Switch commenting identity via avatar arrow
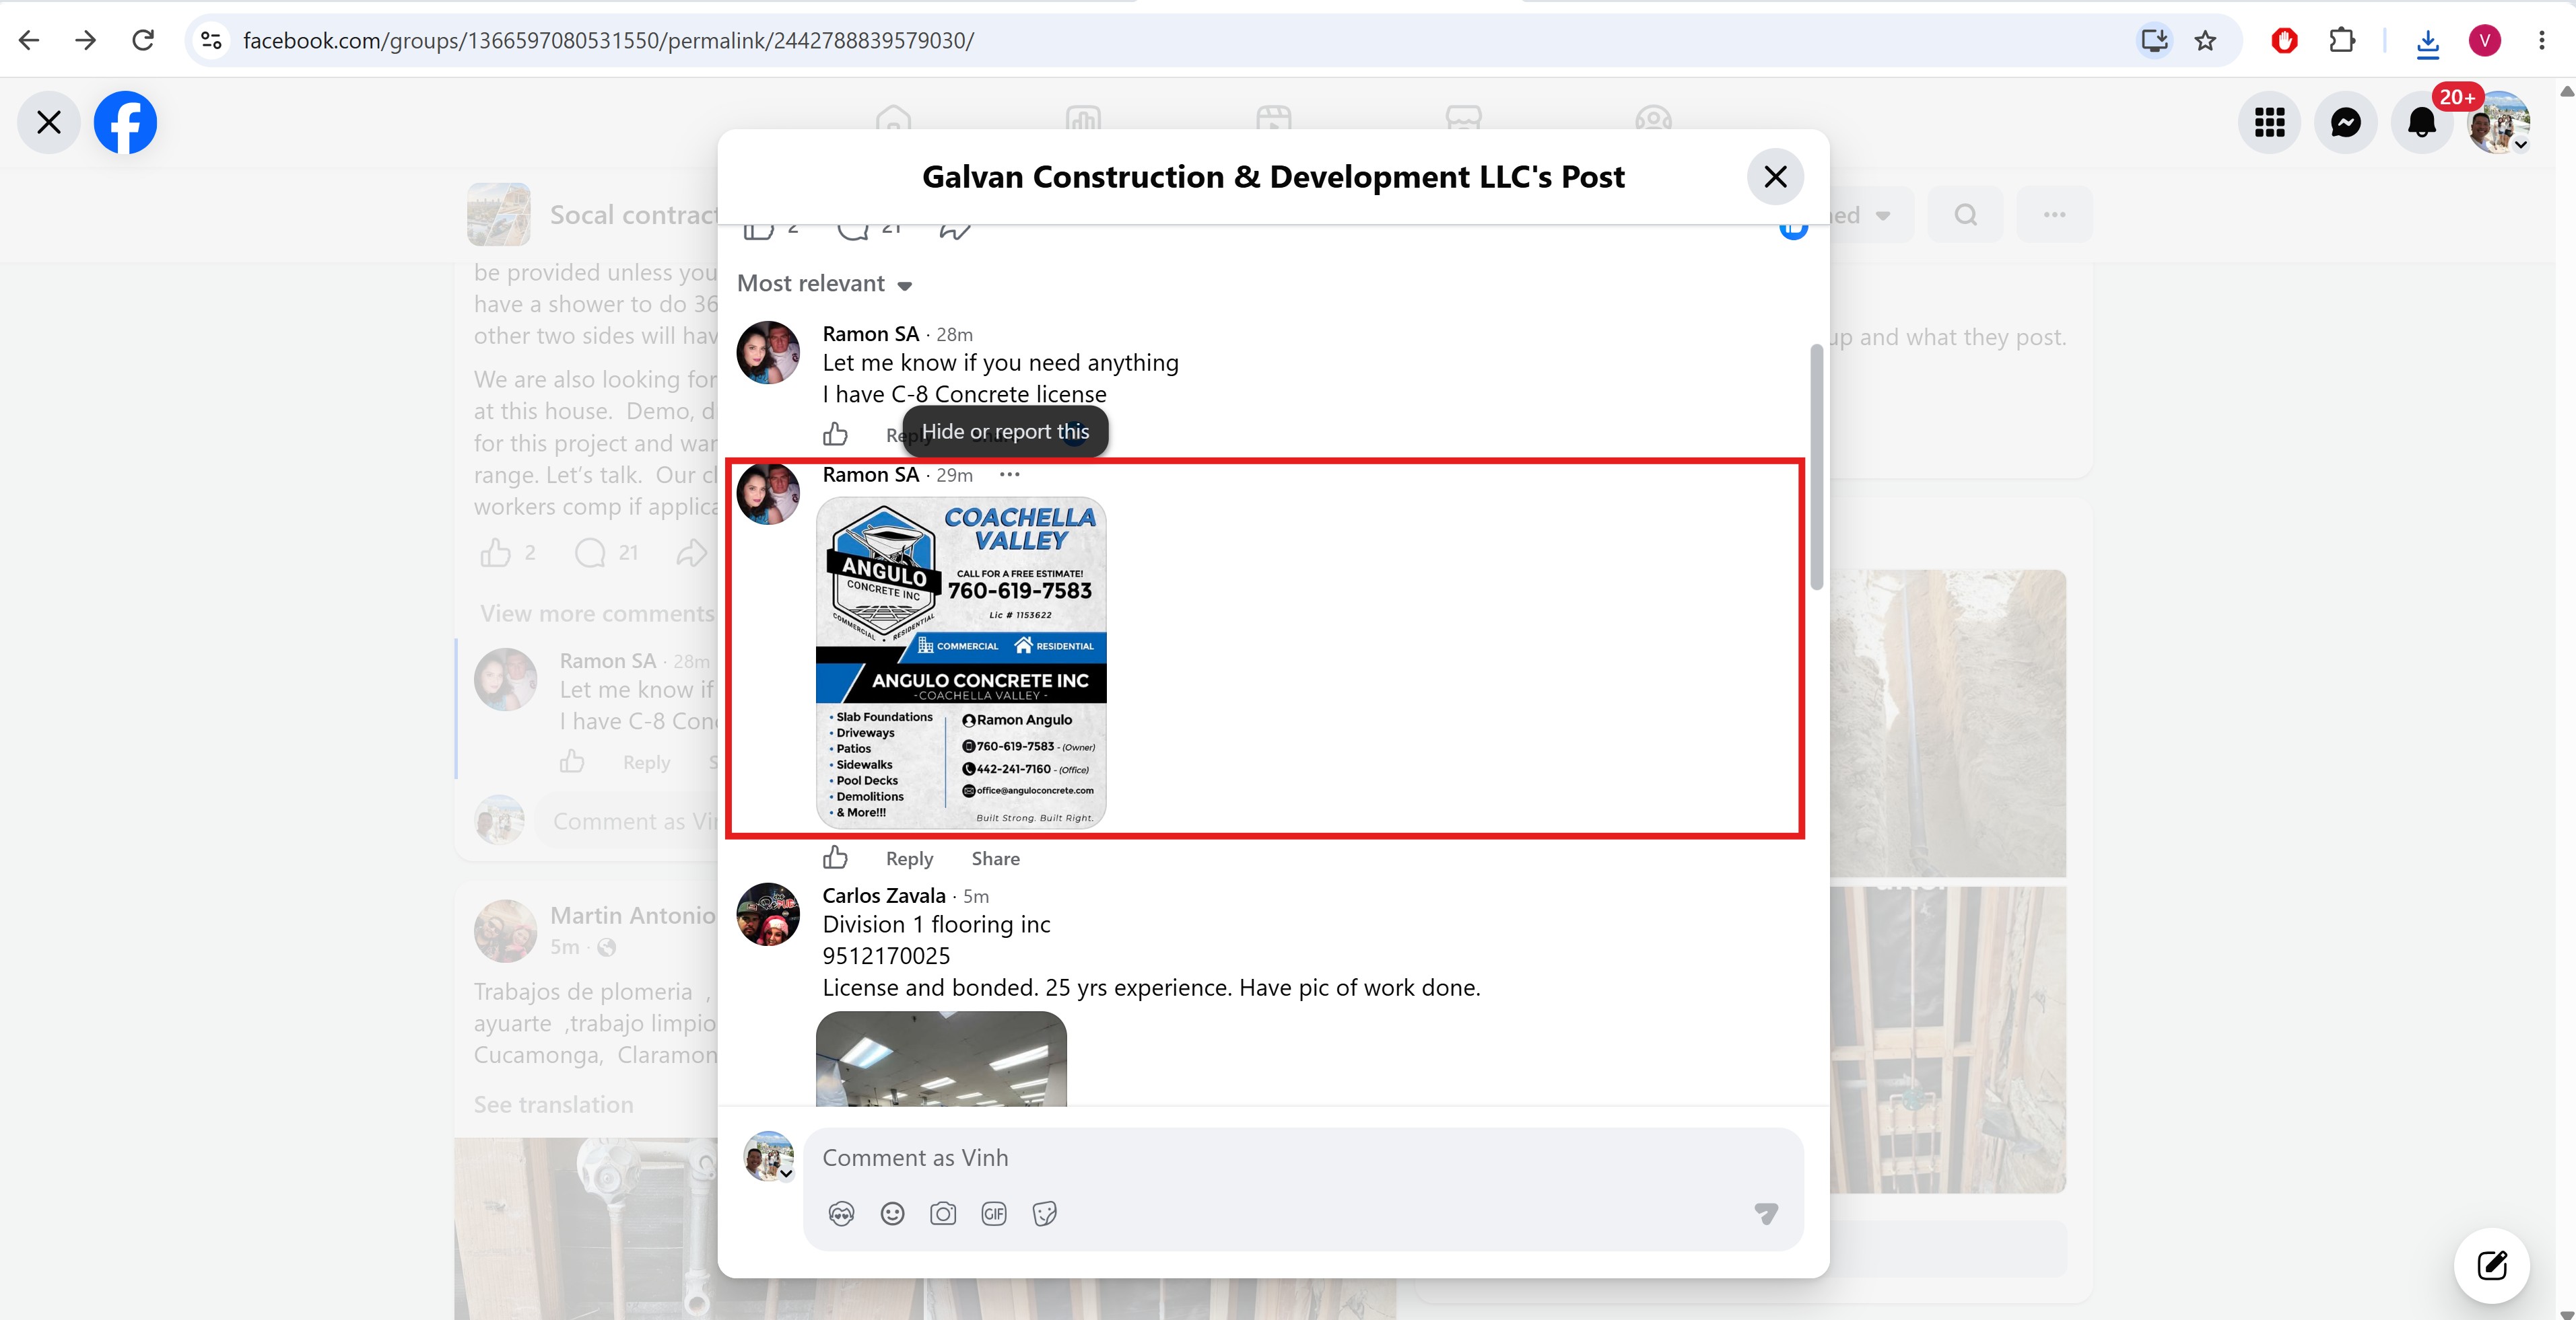Image resolution: width=2576 pixels, height=1320 pixels. 787,1173
